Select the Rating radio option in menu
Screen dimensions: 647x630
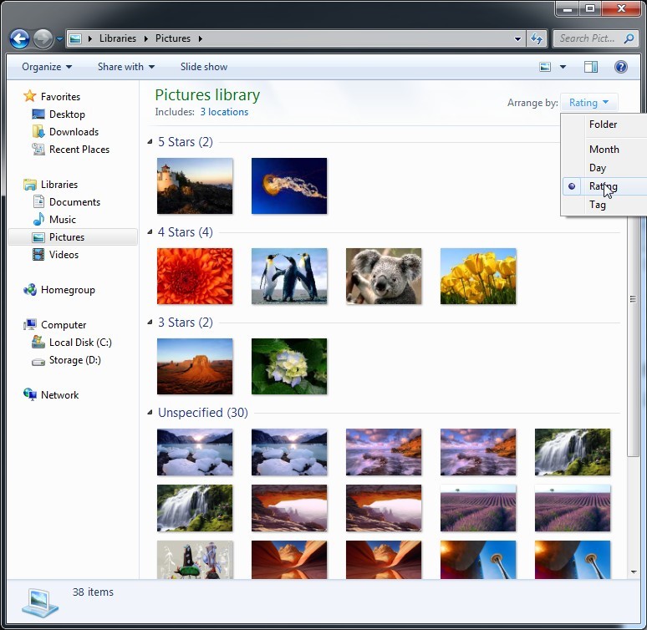[x=602, y=186]
